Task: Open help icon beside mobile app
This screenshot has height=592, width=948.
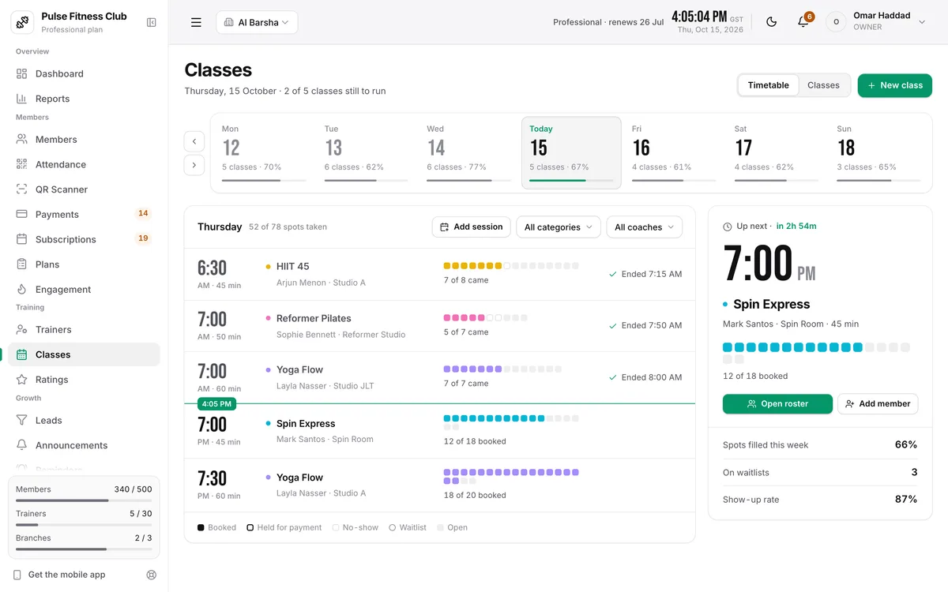Action: point(152,575)
